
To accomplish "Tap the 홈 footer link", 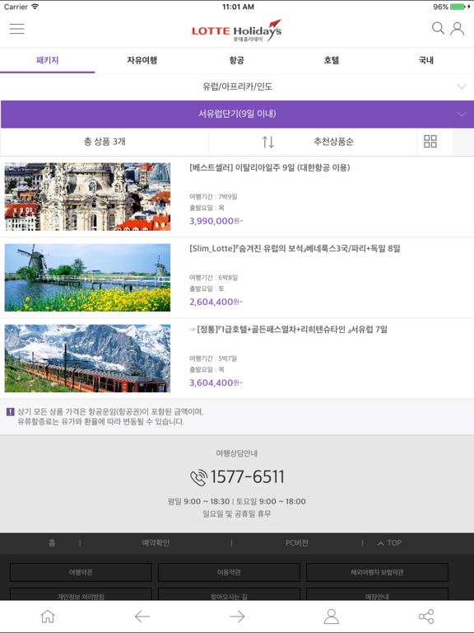I will (52, 543).
